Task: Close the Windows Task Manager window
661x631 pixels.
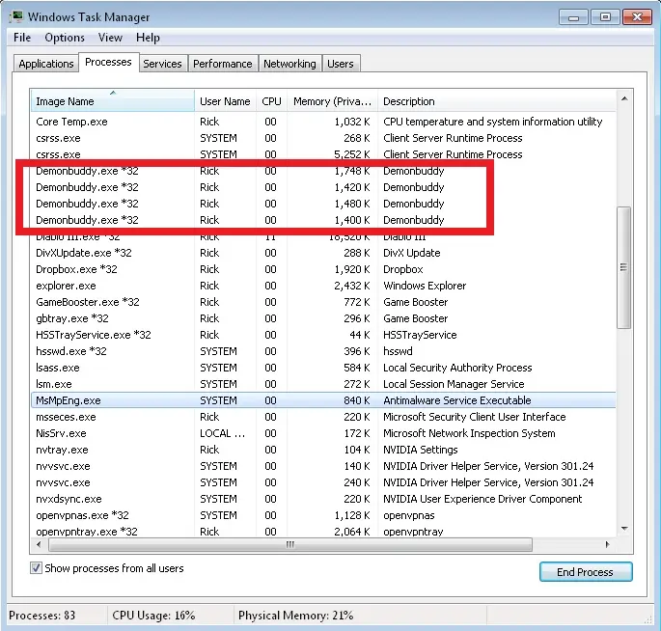Action: coord(638,17)
